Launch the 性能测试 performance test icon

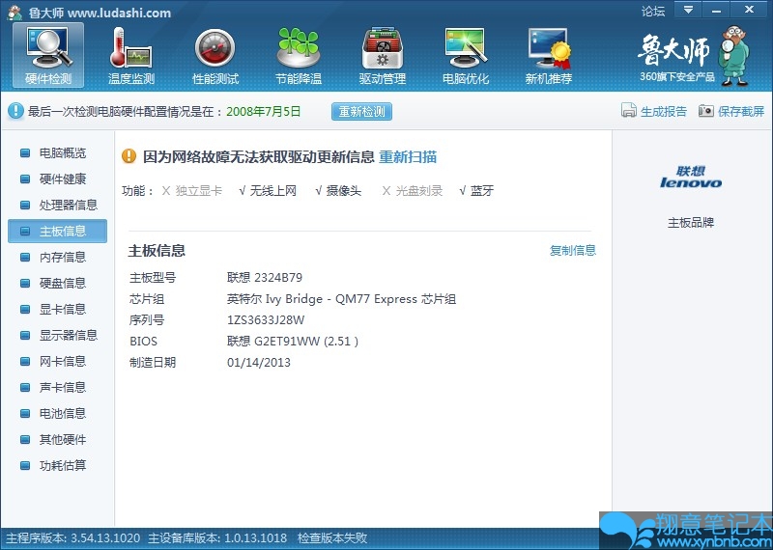[x=215, y=54]
